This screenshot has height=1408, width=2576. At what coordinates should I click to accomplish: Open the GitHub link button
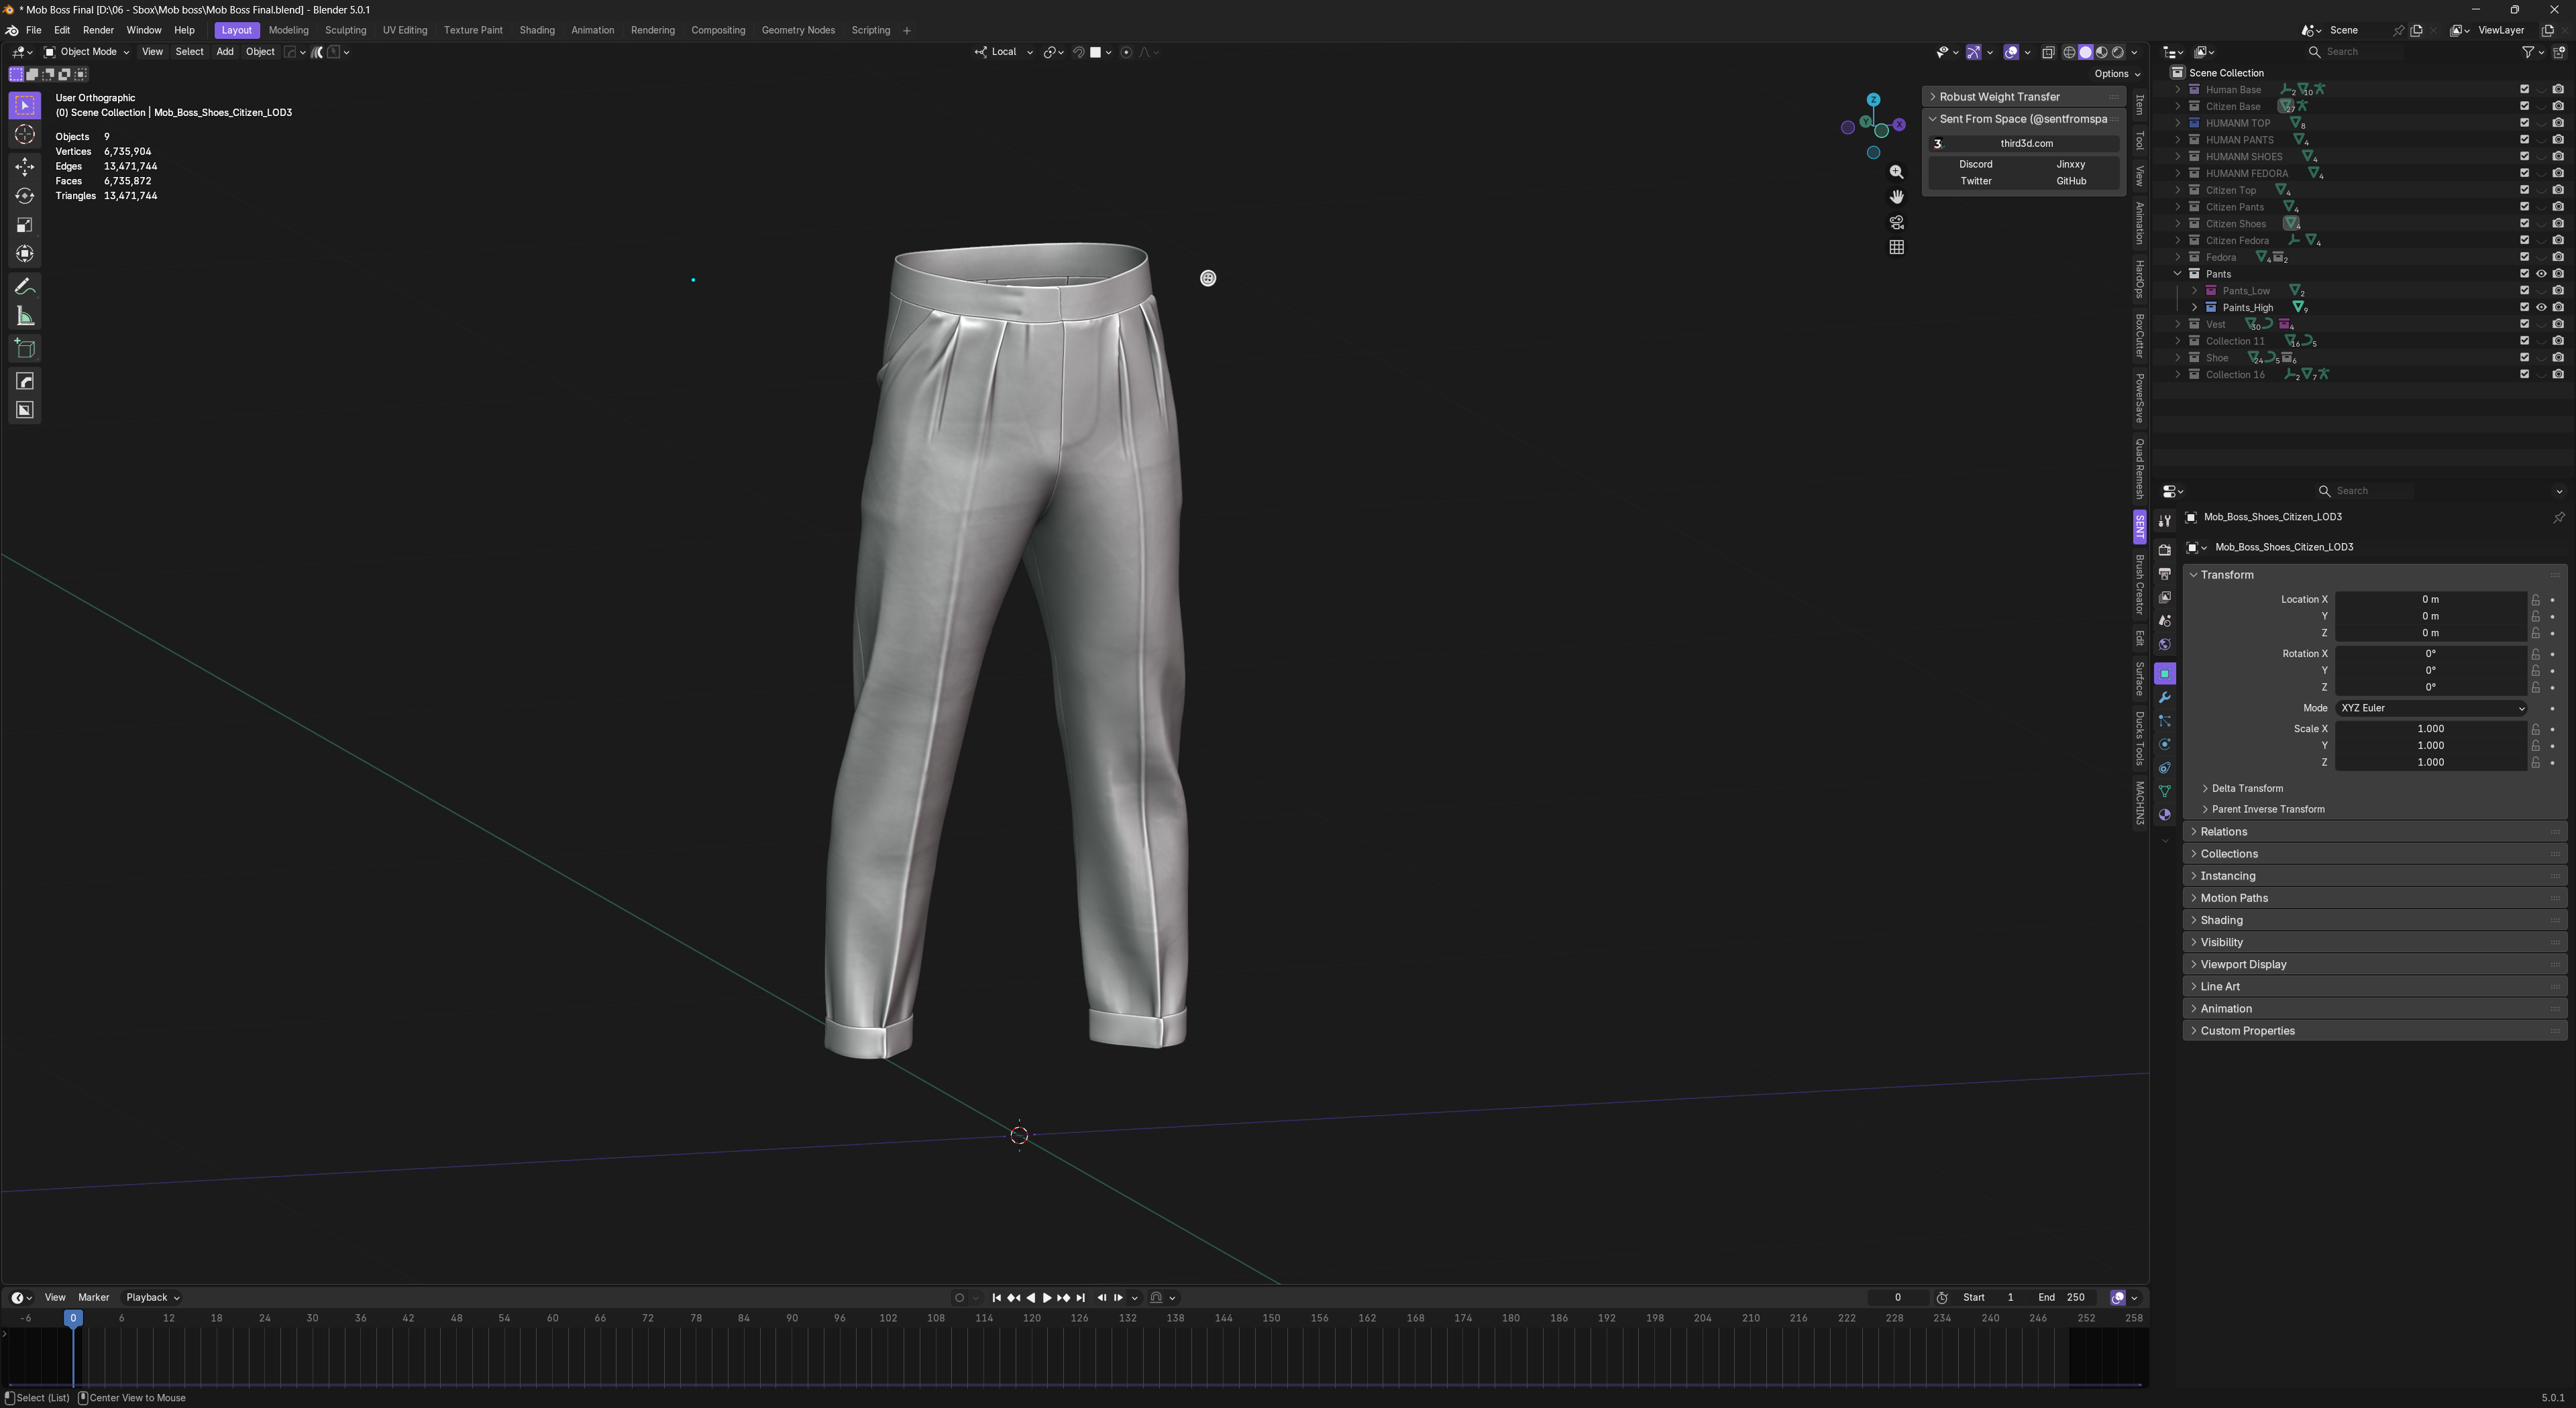point(2070,181)
